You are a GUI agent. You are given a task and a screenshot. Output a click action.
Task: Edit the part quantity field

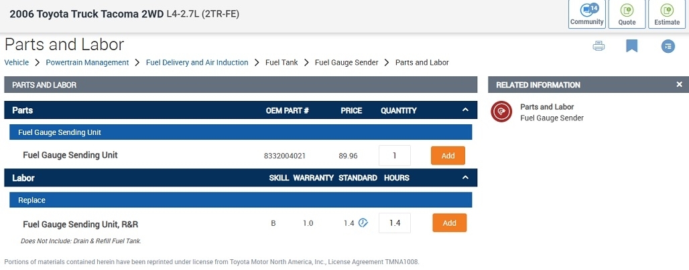click(x=395, y=156)
